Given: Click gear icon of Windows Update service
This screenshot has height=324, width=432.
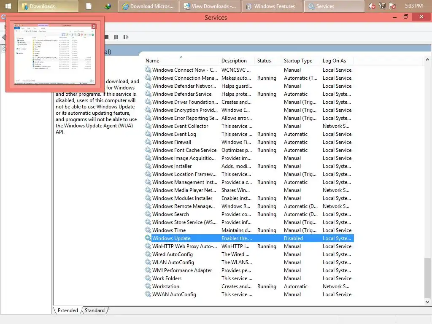Looking at the screenshot, I should 148,238.
